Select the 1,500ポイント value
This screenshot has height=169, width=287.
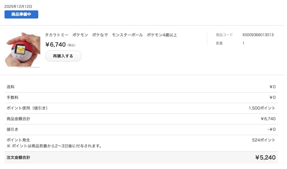tap(262, 108)
